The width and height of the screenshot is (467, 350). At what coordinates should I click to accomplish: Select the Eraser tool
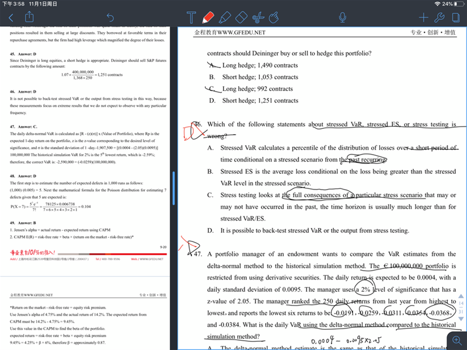click(x=242, y=17)
